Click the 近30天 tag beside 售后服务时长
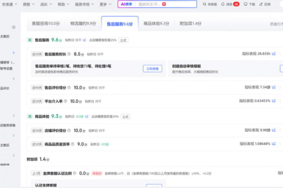 [37, 54]
